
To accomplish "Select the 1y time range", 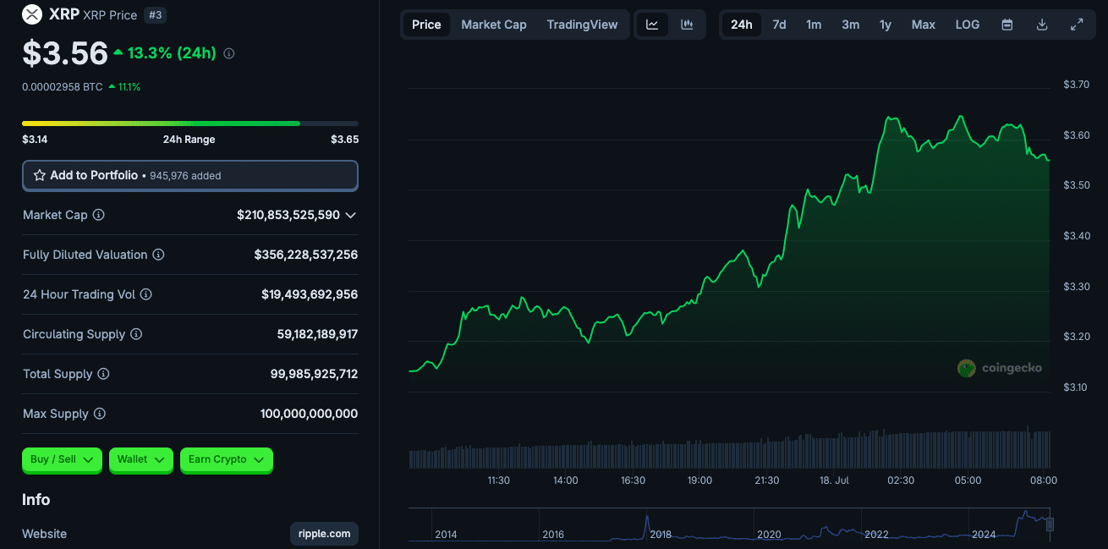I will point(886,25).
